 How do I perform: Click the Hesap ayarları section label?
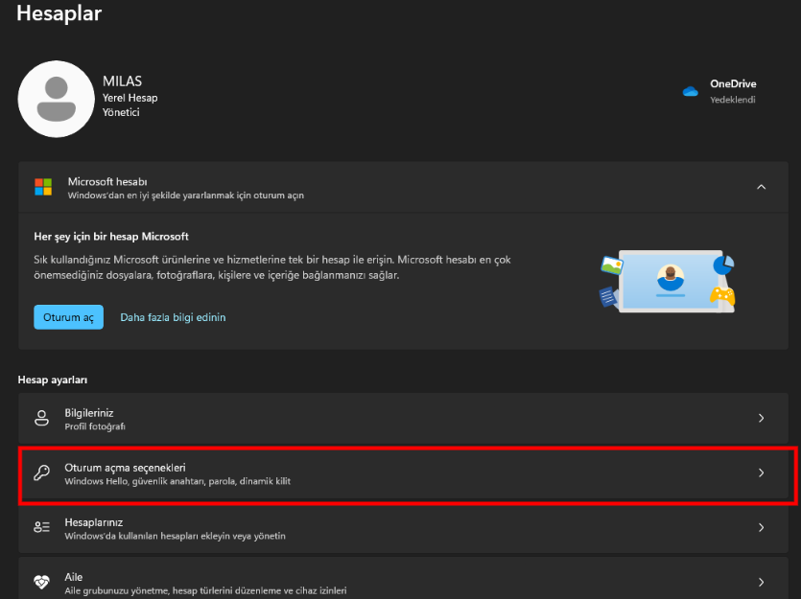pos(53,380)
